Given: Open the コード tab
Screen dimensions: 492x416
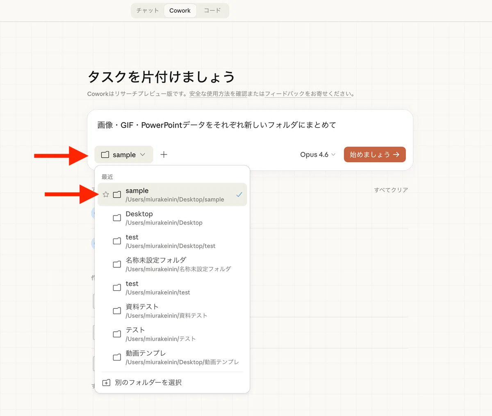Looking at the screenshot, I should (x=212, y=11).
